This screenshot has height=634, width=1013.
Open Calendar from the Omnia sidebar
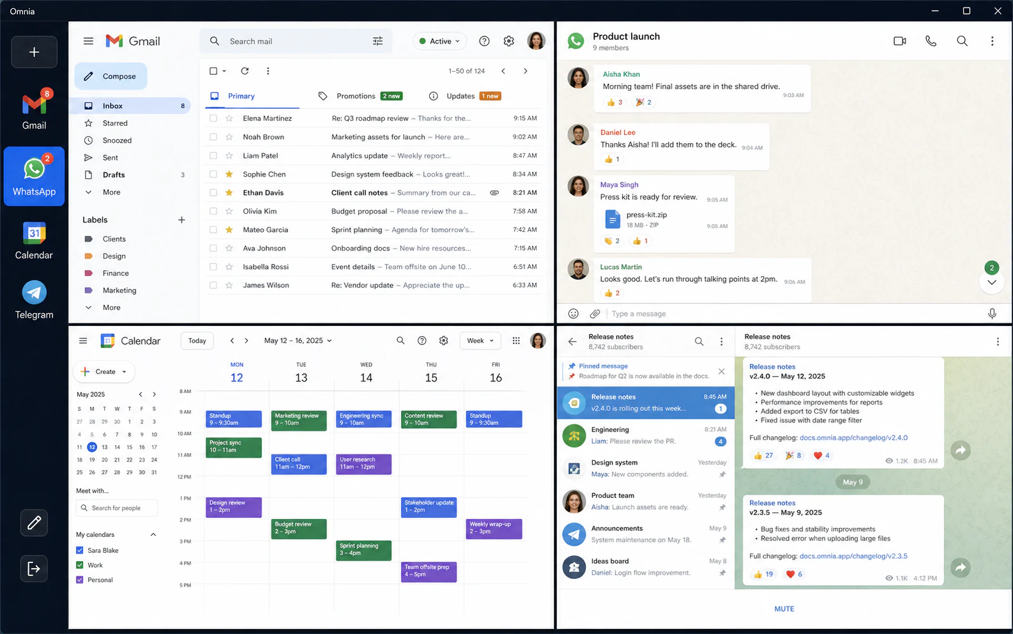[34, 240]
